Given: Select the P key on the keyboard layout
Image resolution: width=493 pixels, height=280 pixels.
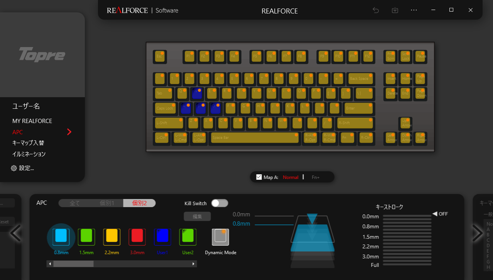Looking at the screenshot, I should click(316, 93).
